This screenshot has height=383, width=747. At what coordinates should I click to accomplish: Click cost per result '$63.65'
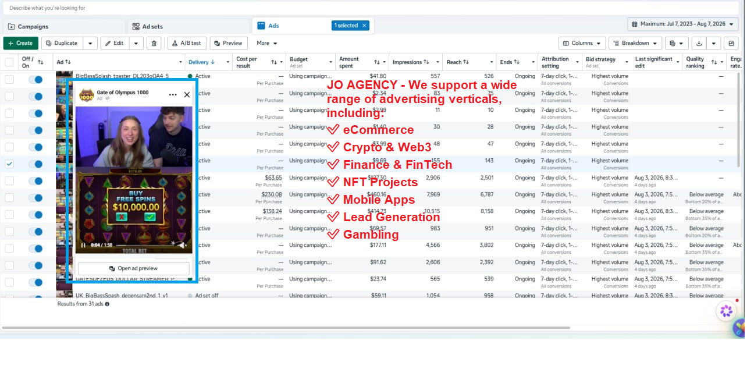273,178
